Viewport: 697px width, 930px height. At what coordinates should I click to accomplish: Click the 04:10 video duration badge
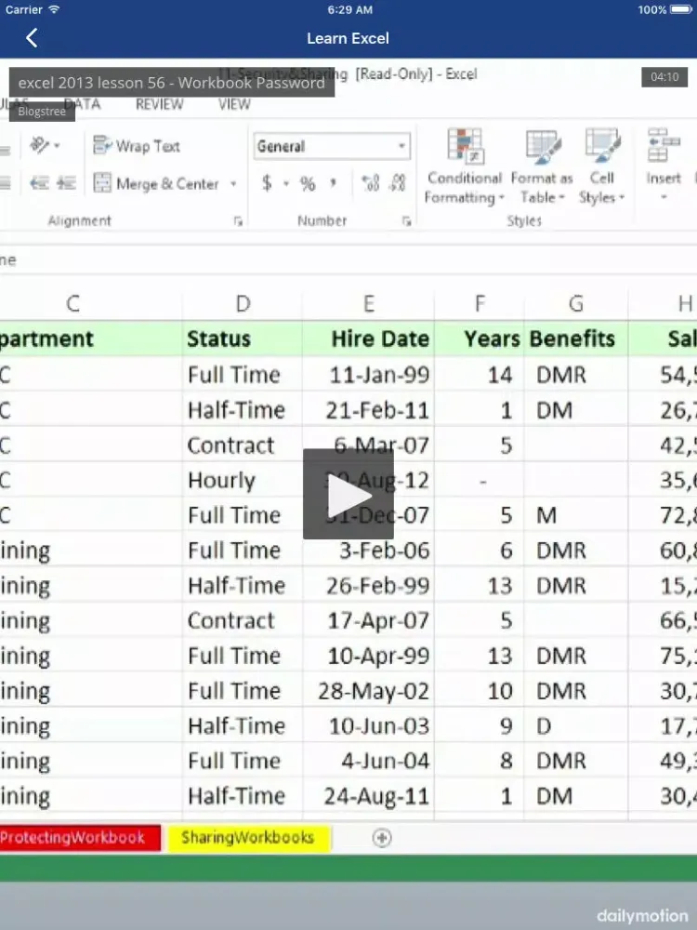point(664,76)
